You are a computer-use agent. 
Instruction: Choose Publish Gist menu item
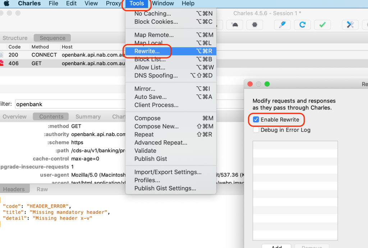171,159
